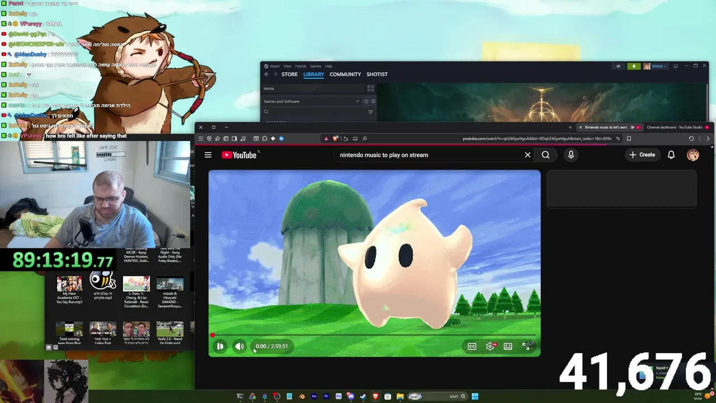The height and width of the screenshot is (403, 716).
Task: Open After Effects from the taskbar
Action: [314, 396]
